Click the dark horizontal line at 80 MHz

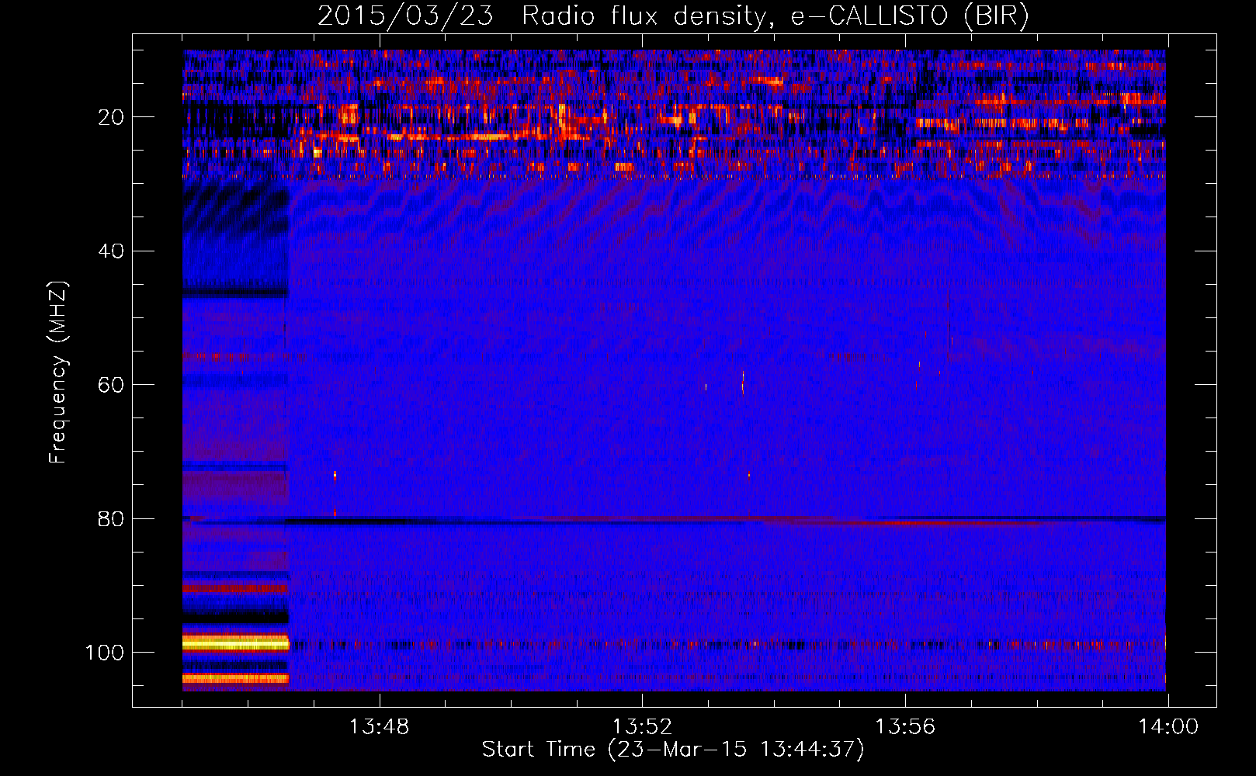coord(674,520)
